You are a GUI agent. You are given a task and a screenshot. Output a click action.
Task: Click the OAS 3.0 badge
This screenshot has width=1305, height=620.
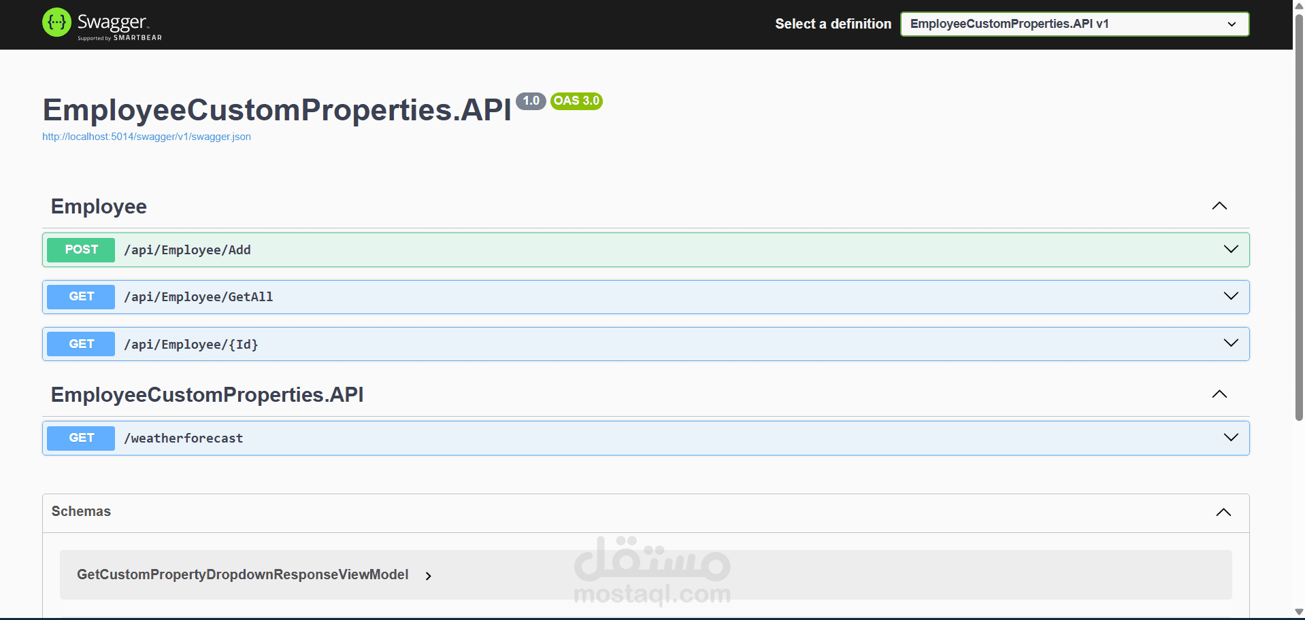pos(576,101)
